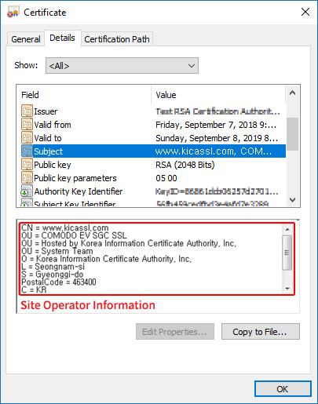The height and width of the screenshot is (404, 318).
Task: Select the Subject row label
Action: click(x=49, y=151)
